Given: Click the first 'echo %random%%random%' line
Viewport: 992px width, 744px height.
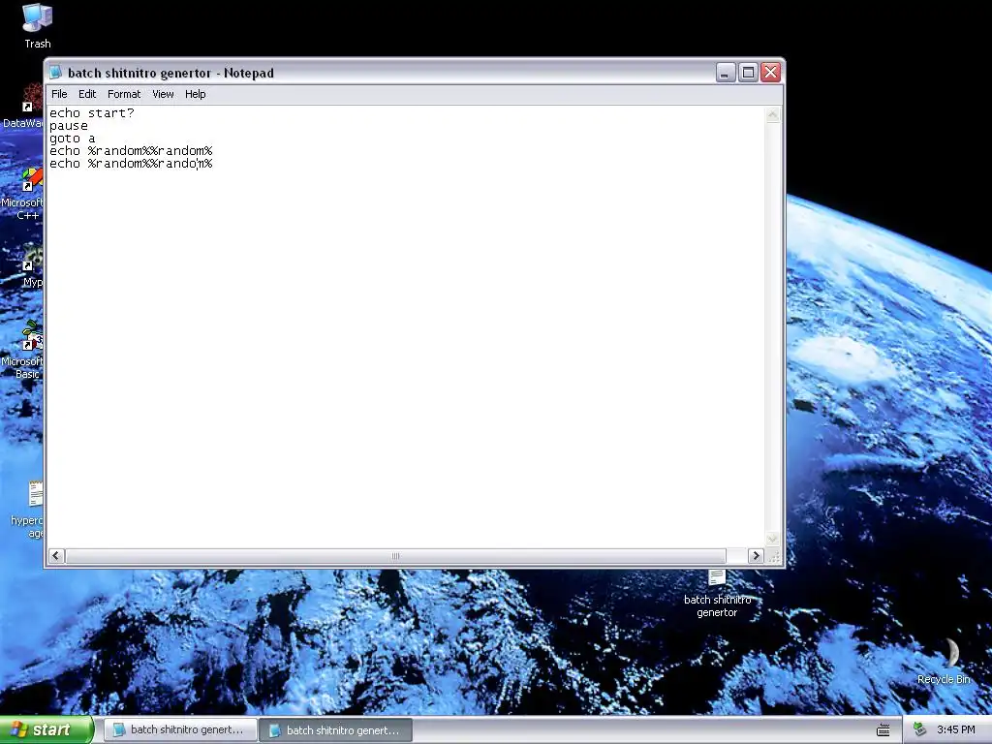Looking at the screenshot, I should point(131,151).
